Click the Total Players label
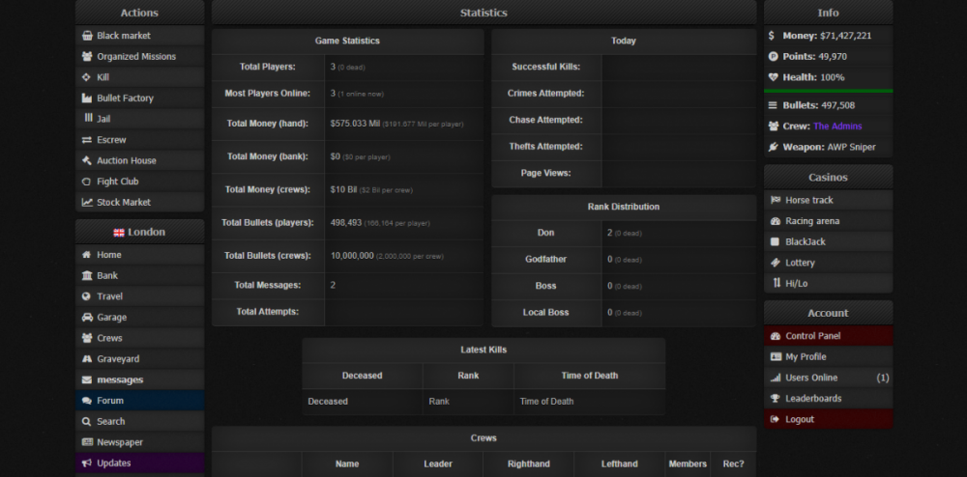This screenshot has height=477, width=967. pyautogui.click(x=268, y=67)
